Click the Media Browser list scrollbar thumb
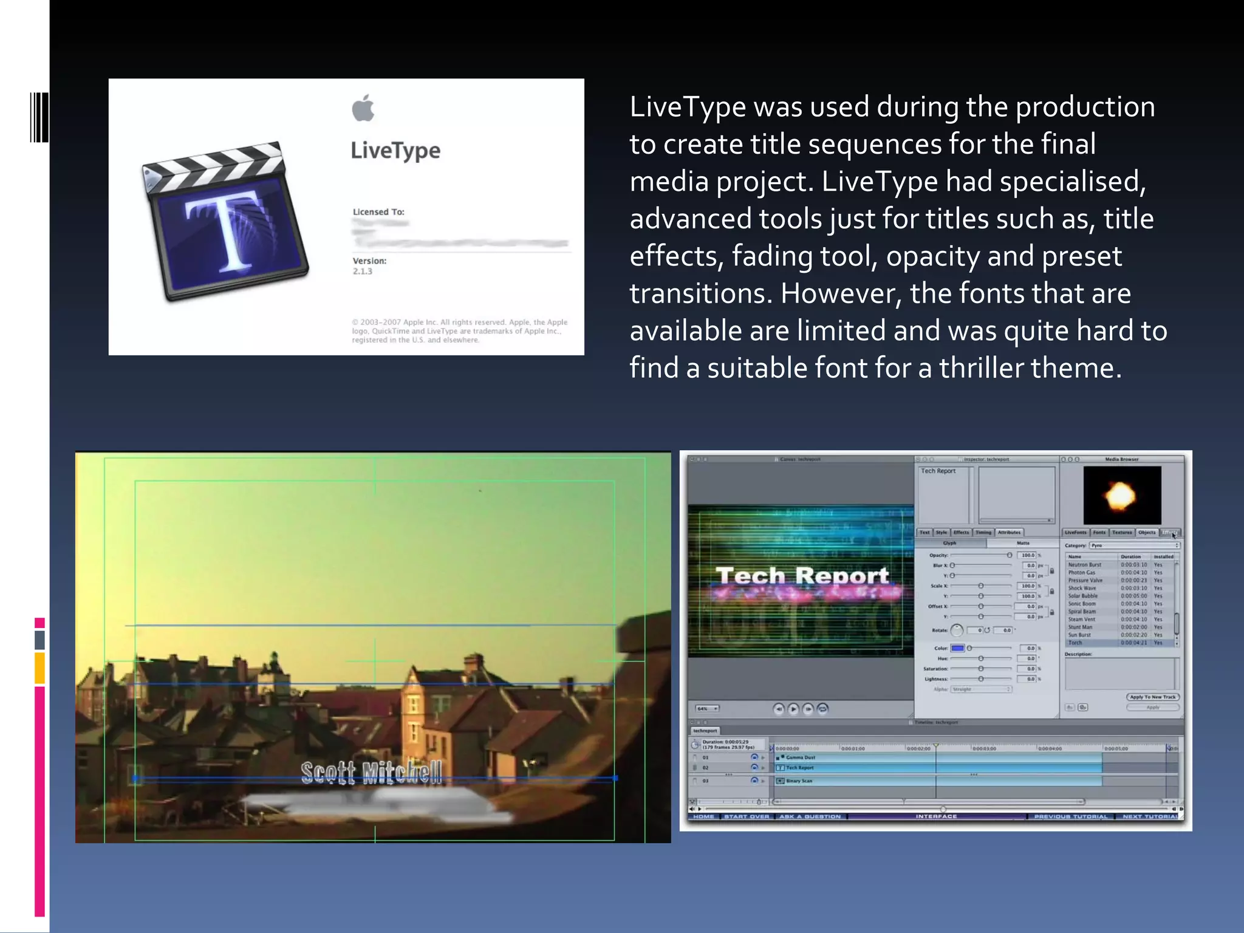This screenshot has height=933, width=1244. [x=1177, y=623]
